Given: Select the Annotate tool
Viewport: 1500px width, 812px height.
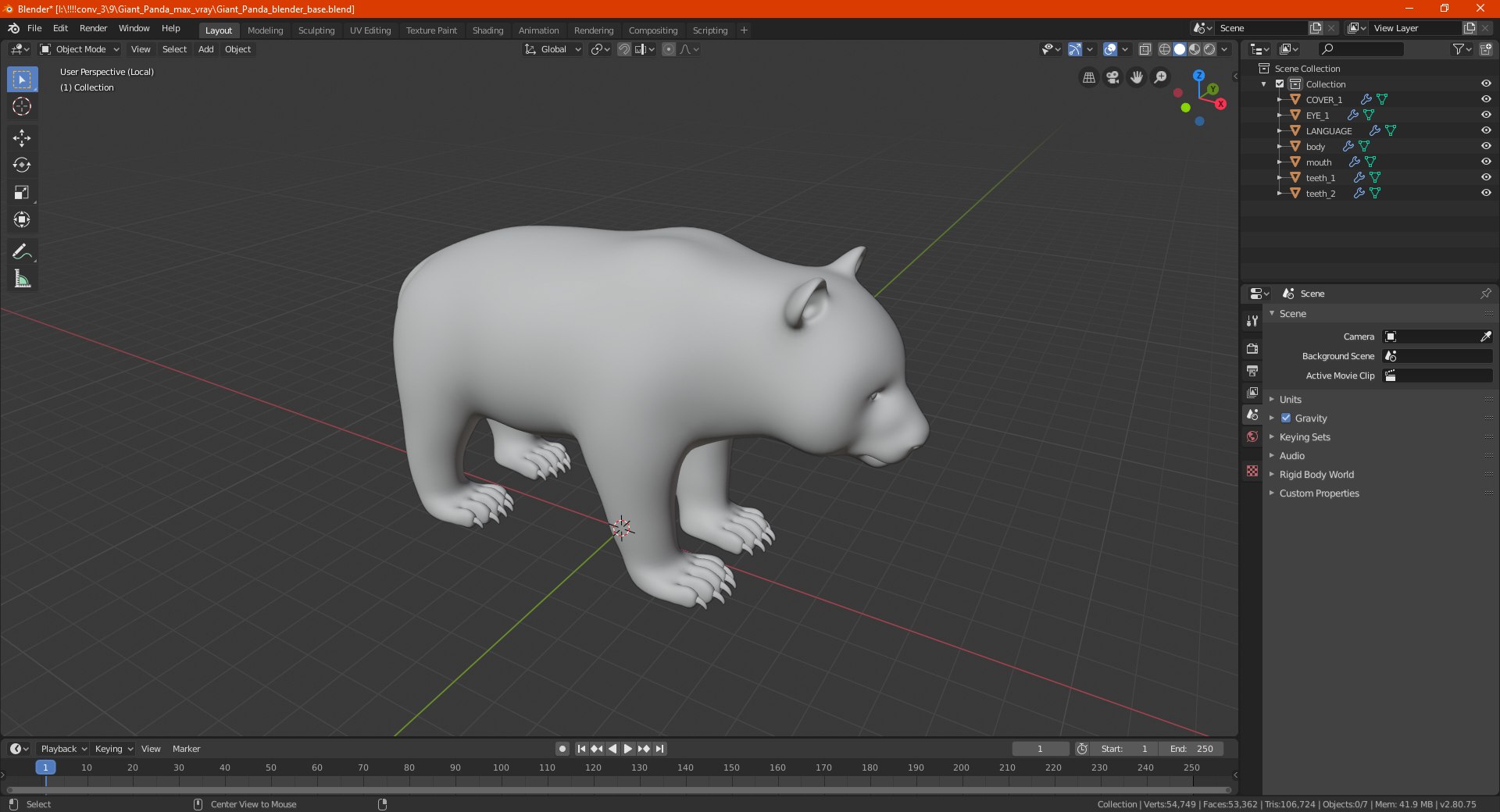Looking at the screenshot, I should coord(22,251).
